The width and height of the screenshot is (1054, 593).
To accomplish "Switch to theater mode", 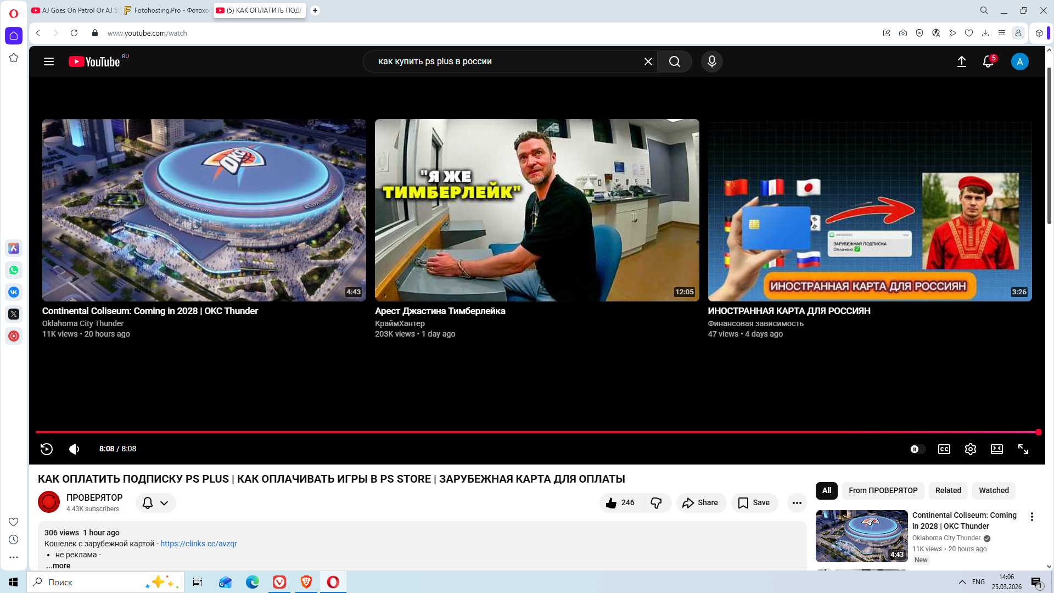I will coord(997,449).
